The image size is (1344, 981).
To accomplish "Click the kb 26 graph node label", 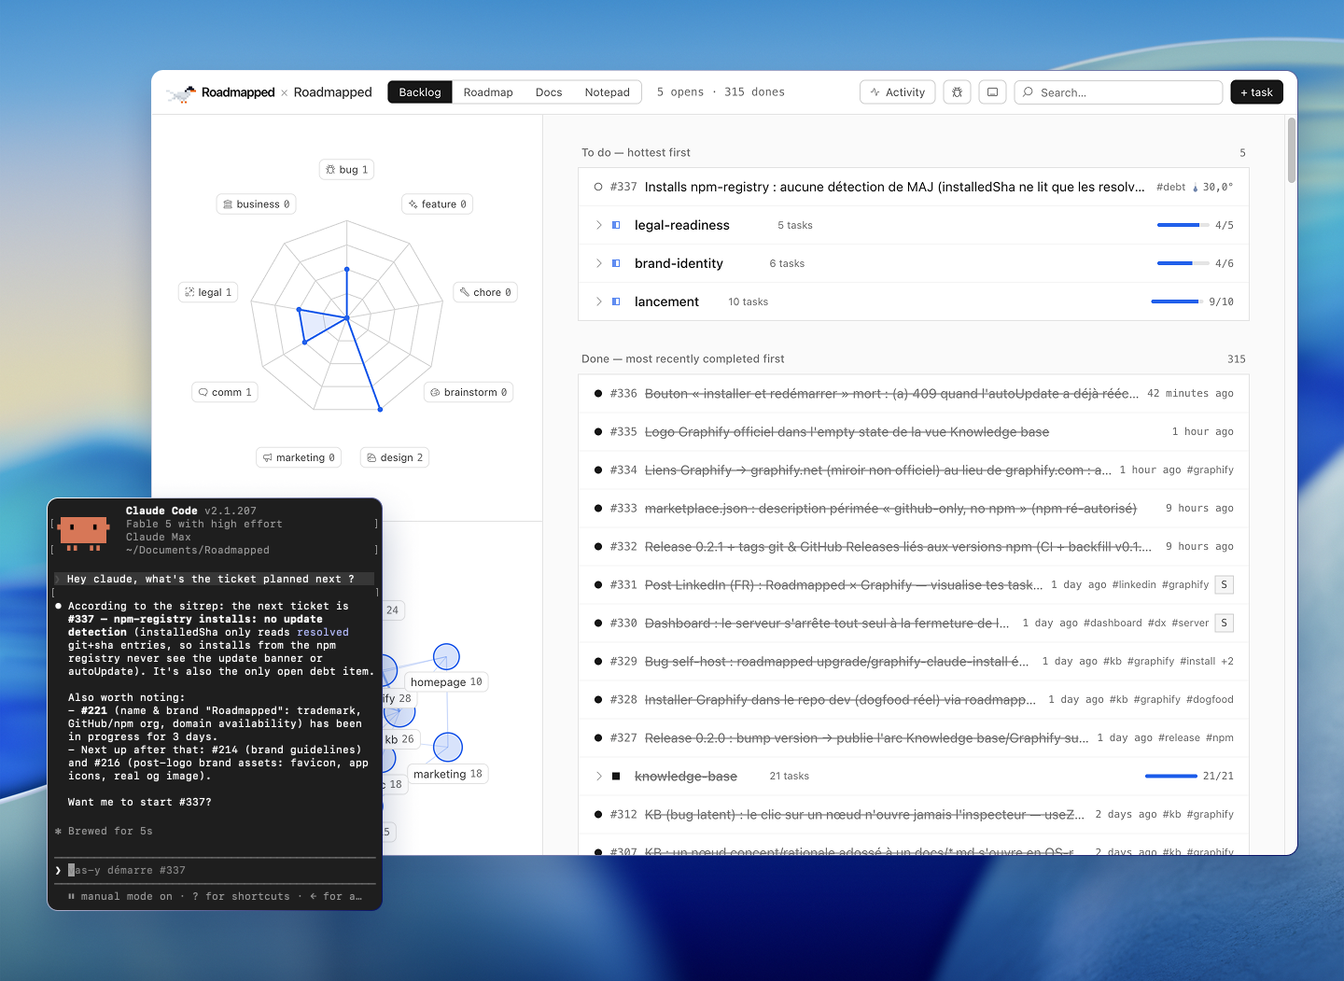I will coord(400,739).
